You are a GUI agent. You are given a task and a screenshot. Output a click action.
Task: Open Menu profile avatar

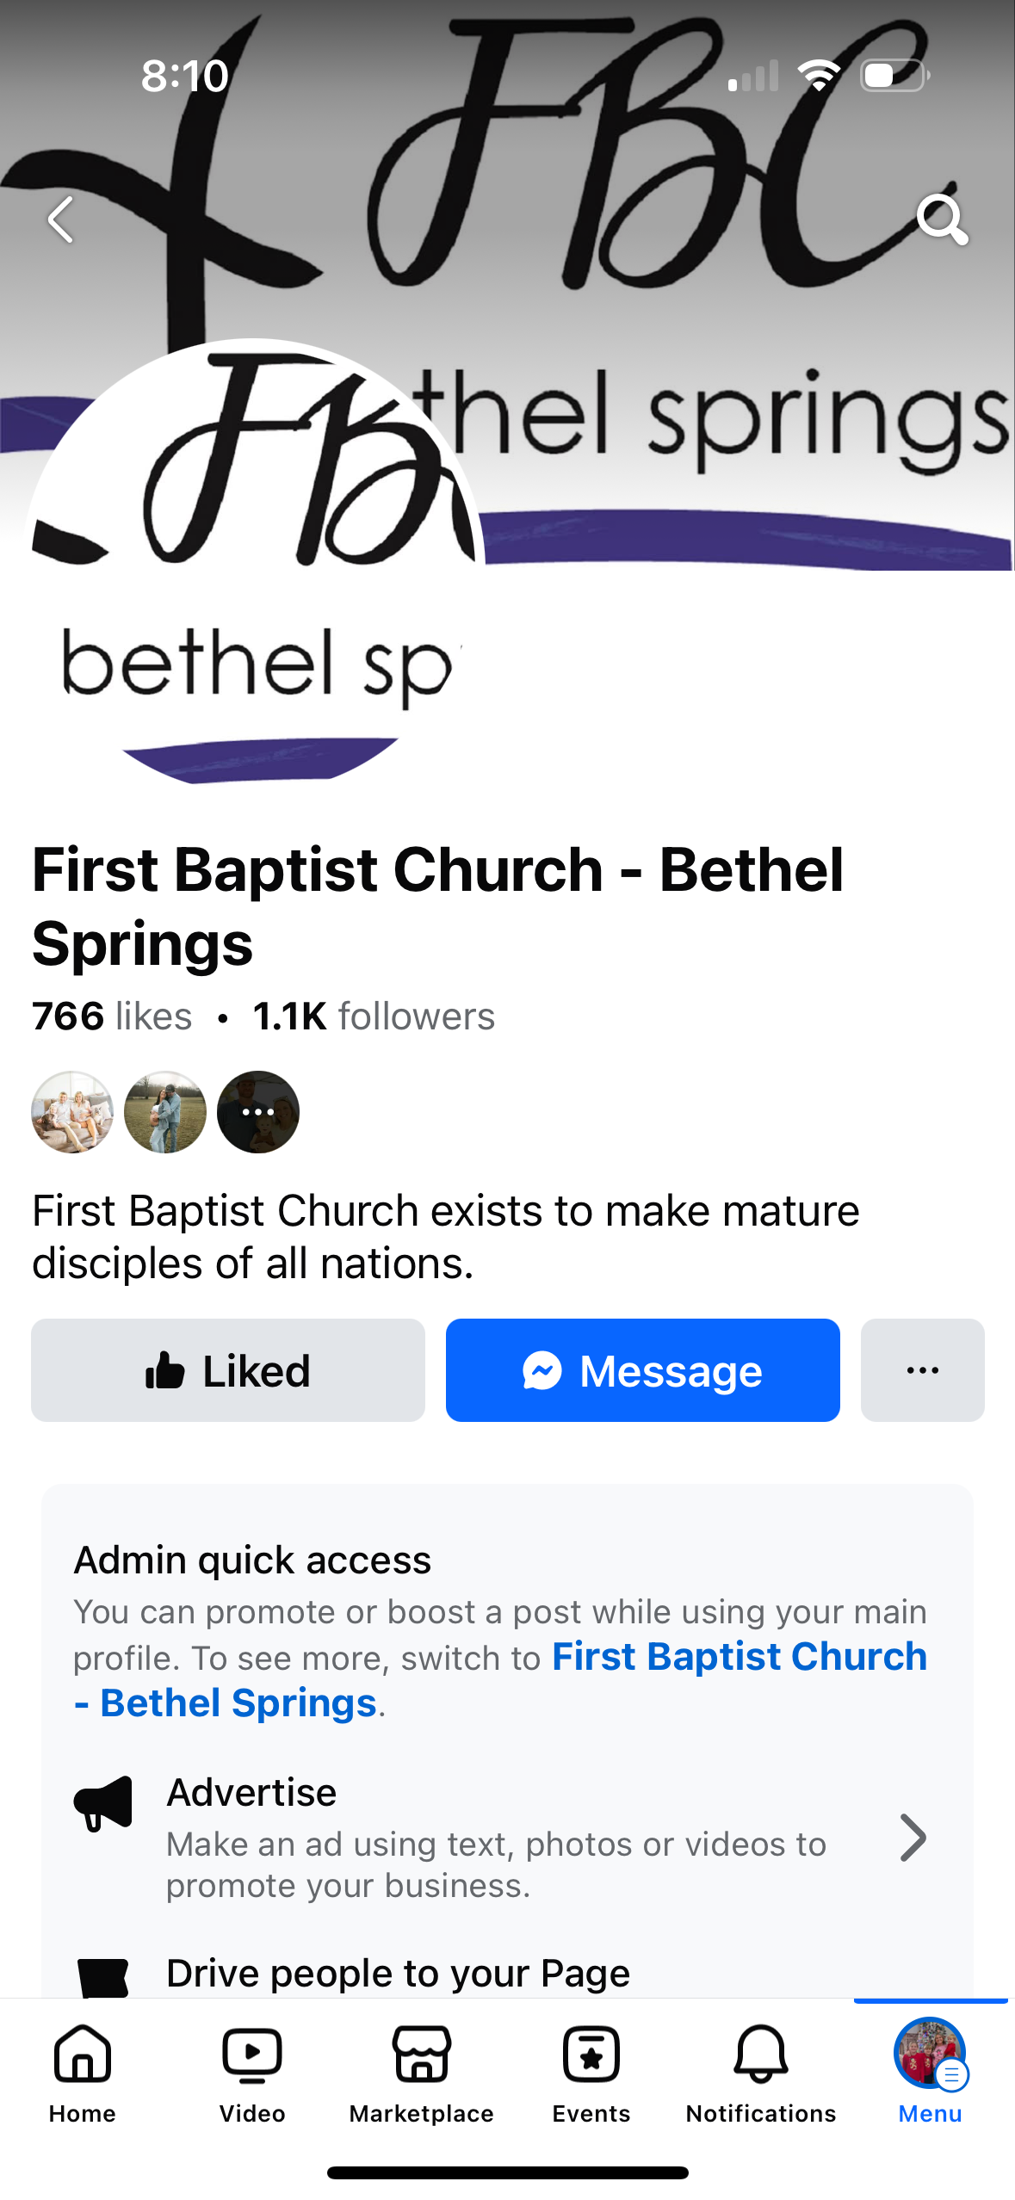pyautogui.click(x=930, y=2055)
